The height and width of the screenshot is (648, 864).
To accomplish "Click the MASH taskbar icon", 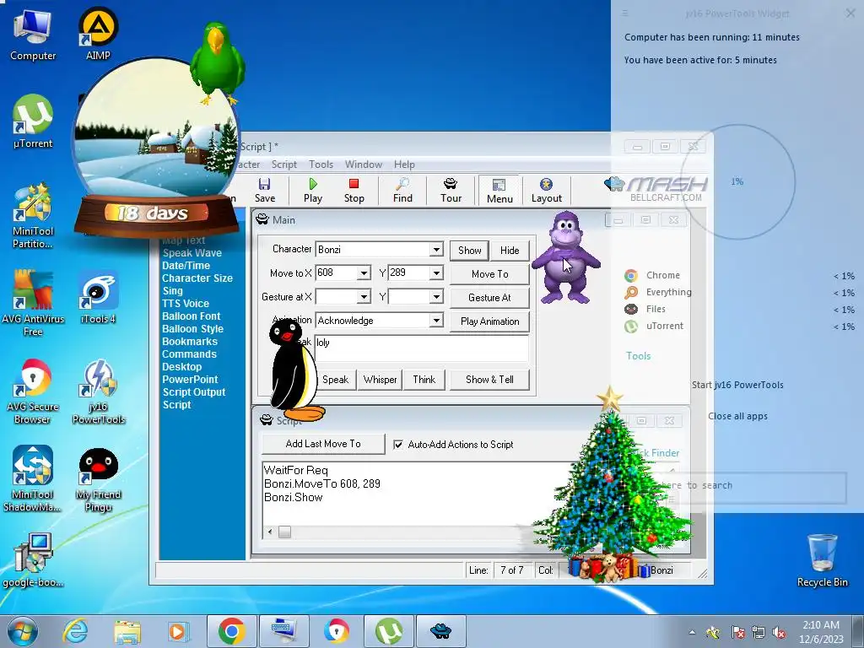I will coord(440,631).
